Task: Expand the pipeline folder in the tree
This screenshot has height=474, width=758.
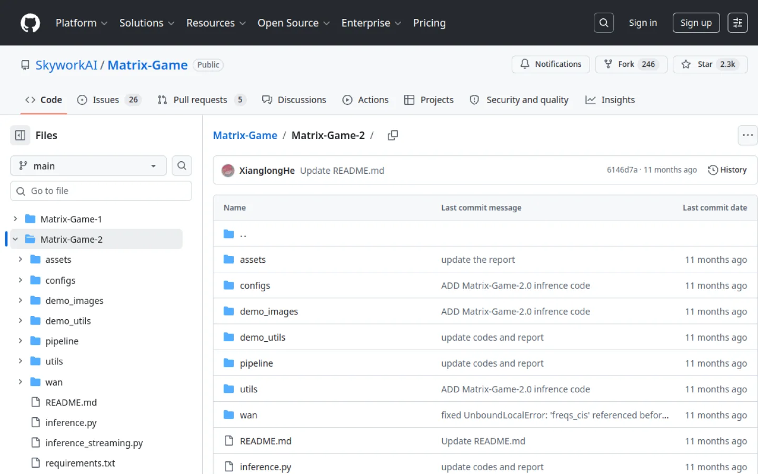Action: 21,341
